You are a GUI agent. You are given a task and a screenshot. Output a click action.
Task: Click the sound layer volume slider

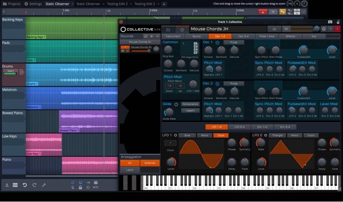(x=141, y=51)
